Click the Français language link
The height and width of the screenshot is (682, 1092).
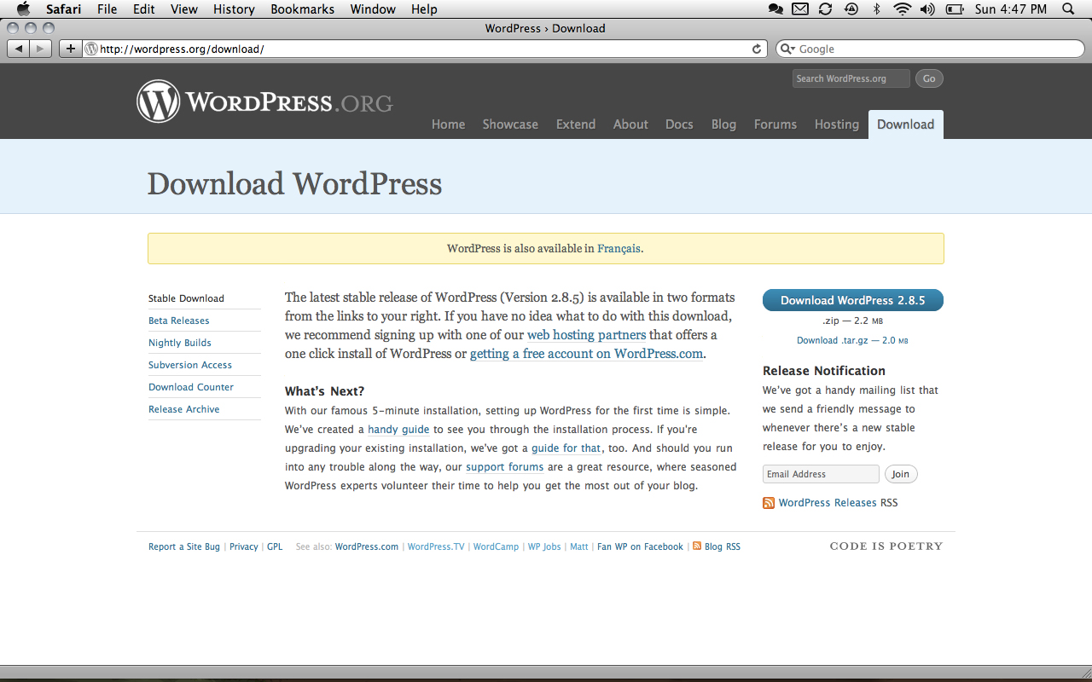point(619,249)
